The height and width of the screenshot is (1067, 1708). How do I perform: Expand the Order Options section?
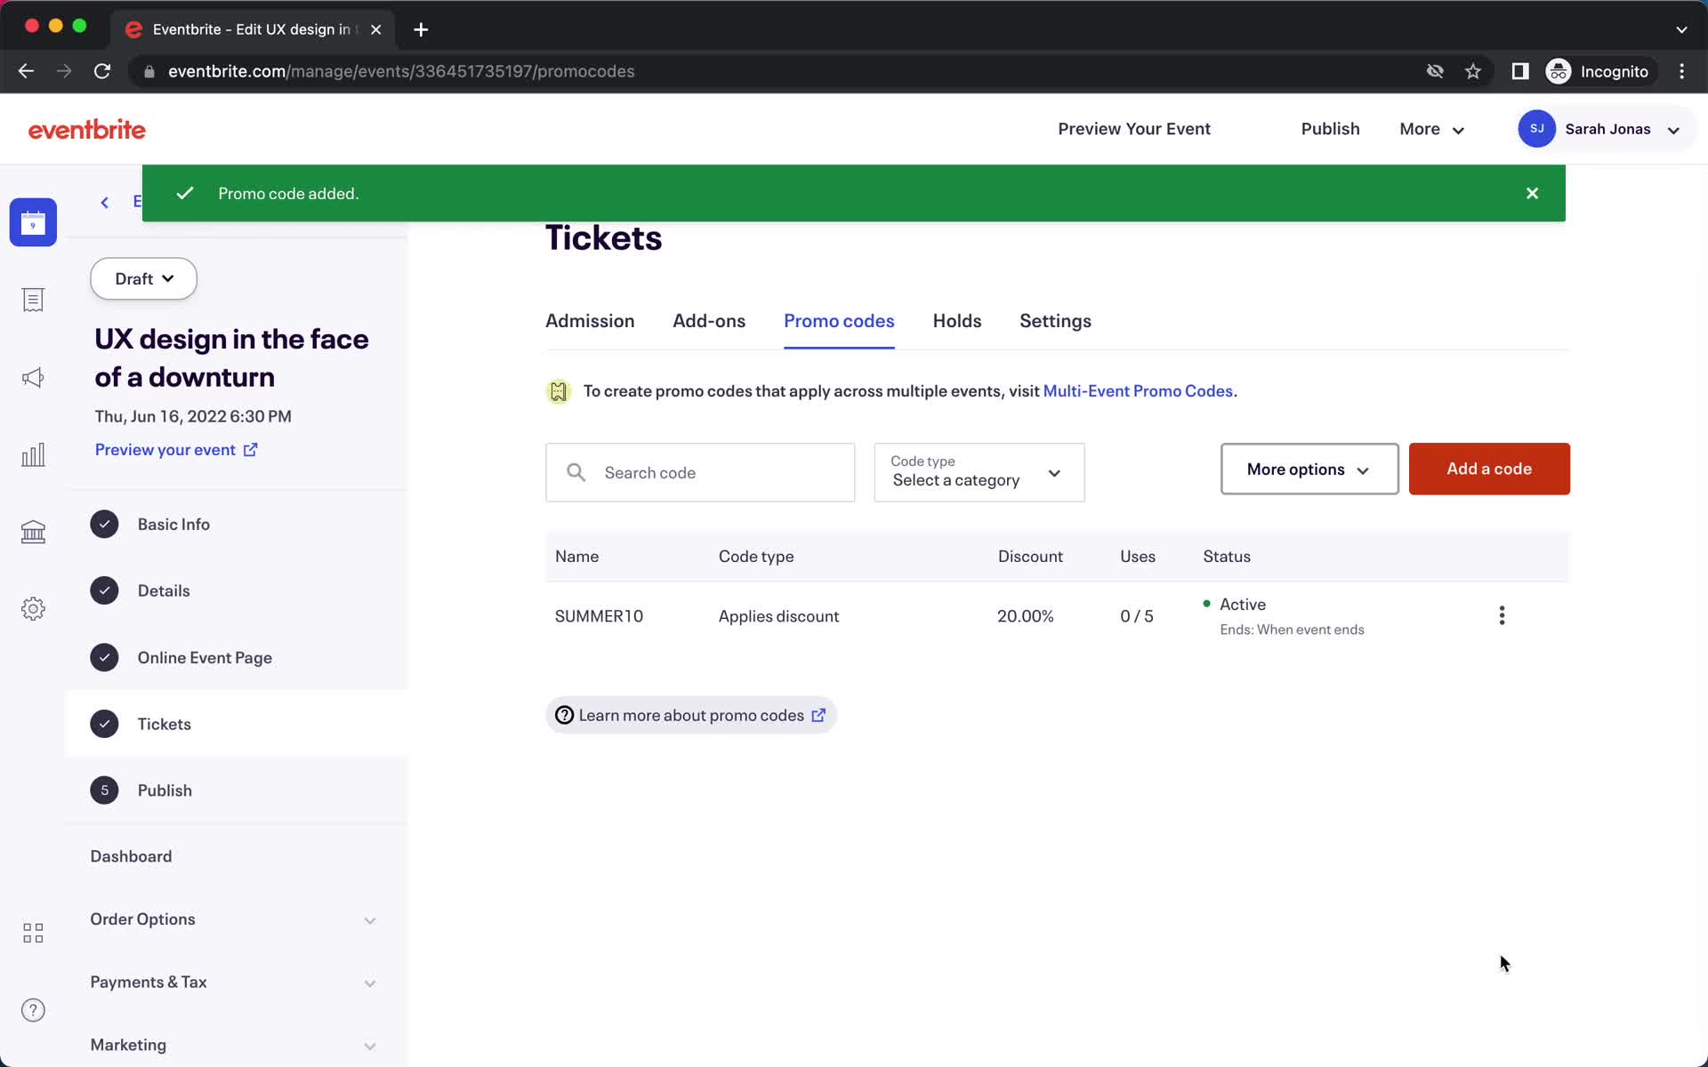point(369,919)
